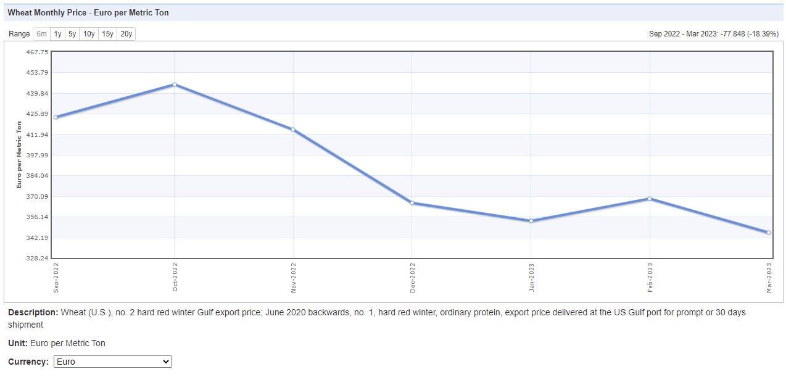Click the Jan-2023 data point
786x377 pixels.
pos(531,221)
